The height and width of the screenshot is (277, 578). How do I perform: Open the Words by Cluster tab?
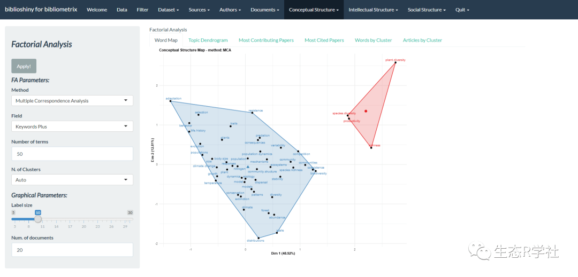(x=373, y=40)
